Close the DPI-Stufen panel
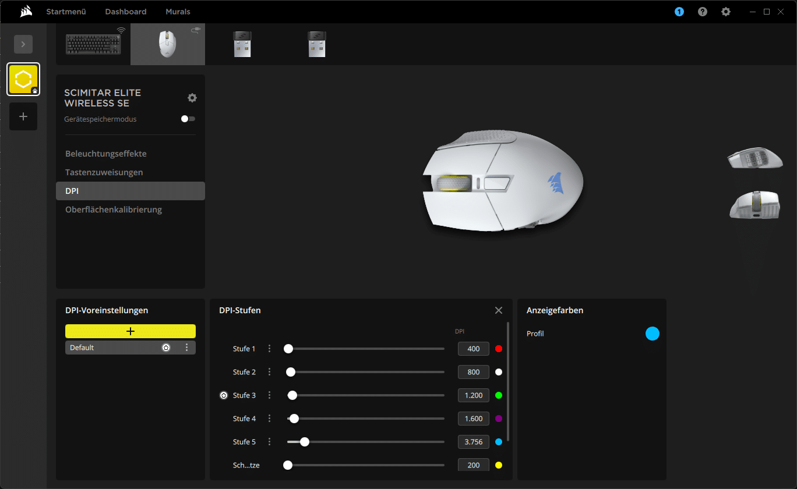This screenshot has width=797, height=489. pyautogui.click(x=499, y=310)
